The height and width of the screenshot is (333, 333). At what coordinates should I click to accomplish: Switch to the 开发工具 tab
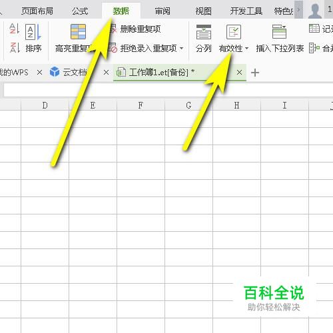point(246,11)
